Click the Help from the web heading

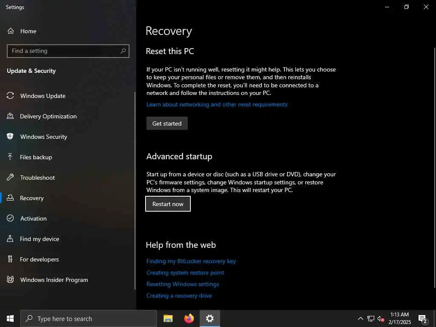click(181, 245)
